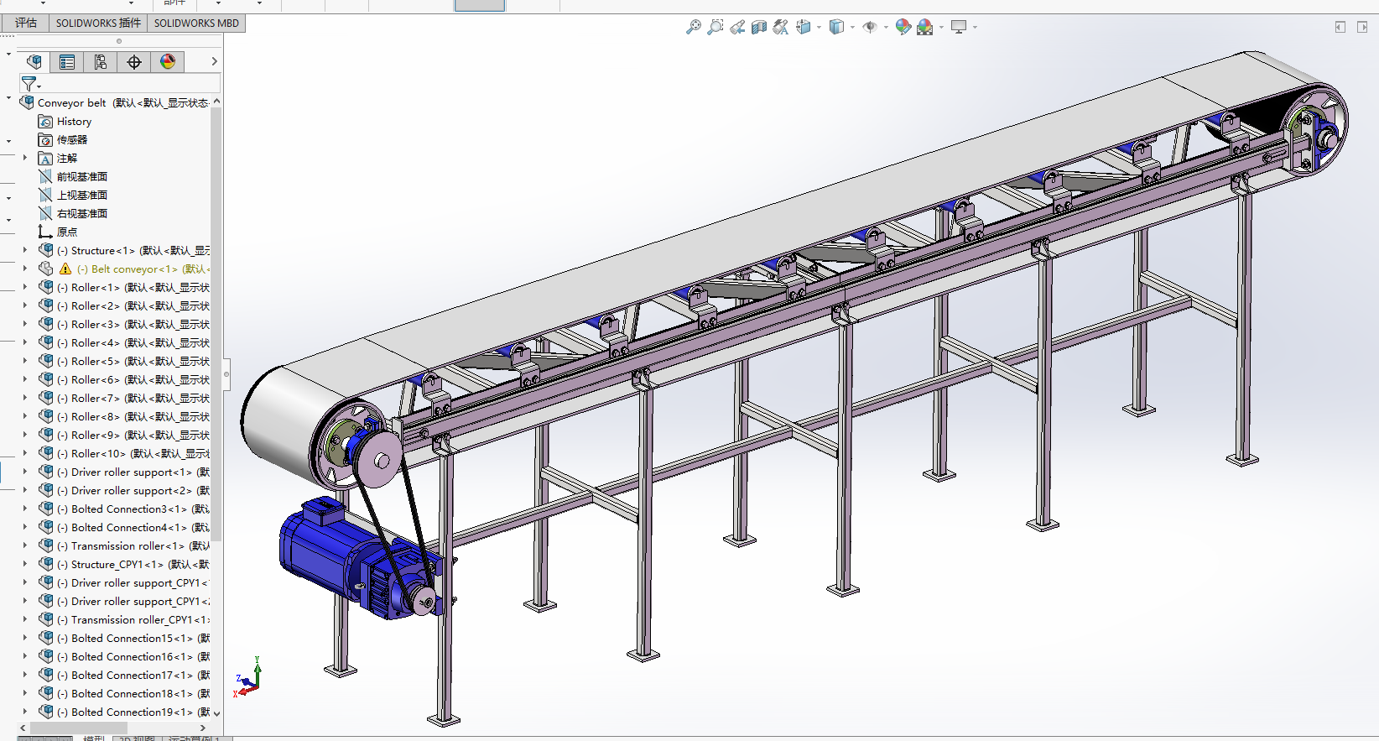
Task: Click the warning icon on Belt conveyor<1>
Action: click(x=66, y=269)
